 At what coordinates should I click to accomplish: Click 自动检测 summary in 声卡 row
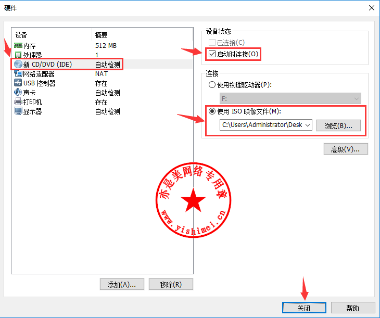click(x=108, y=93)
